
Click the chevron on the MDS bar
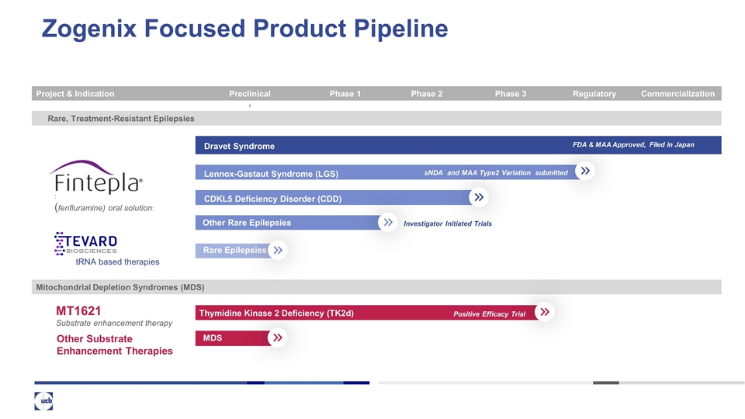click(x=278, y=338)
